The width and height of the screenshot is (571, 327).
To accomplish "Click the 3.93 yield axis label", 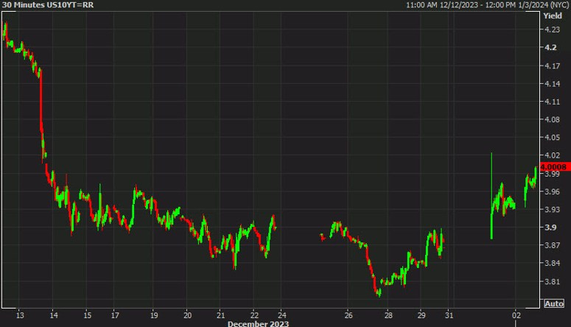I will point(552,209).
